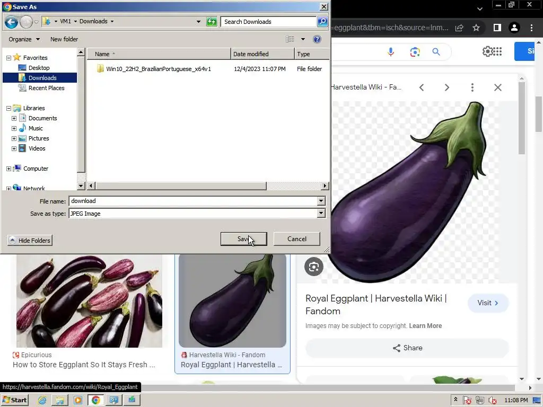The width and height of the screenshot is (543, 407).
Task: Collapse the Libraries group
Action: tap(8, 108)
